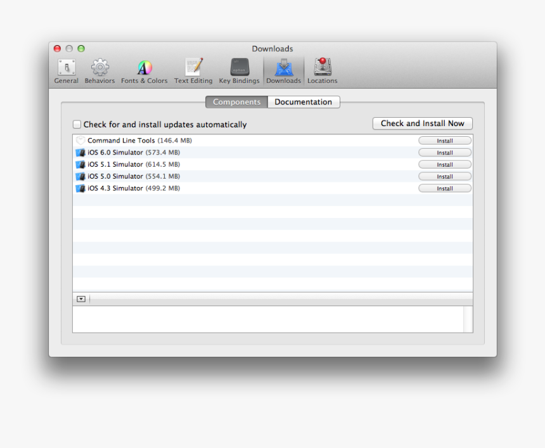The image size is (545, 448).
Task: Open the Behaviors preferences pane
Action: (99, 70)
